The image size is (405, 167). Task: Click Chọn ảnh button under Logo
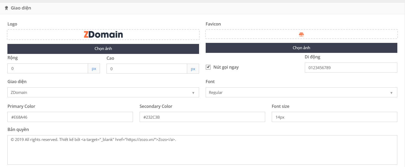[x=103, y=49]
